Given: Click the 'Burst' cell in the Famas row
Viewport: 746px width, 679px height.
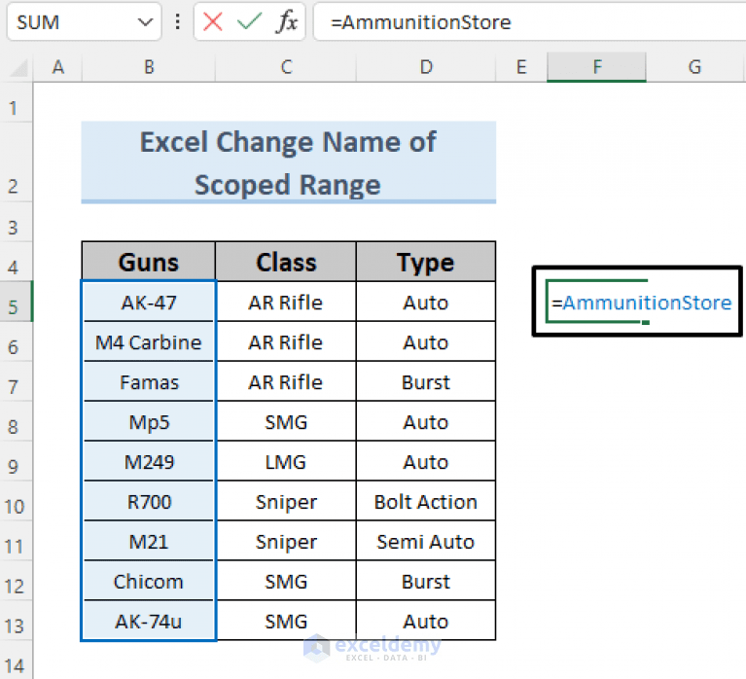Looking at the screenshot, I should pyautogui.click(x=426, y=381).
